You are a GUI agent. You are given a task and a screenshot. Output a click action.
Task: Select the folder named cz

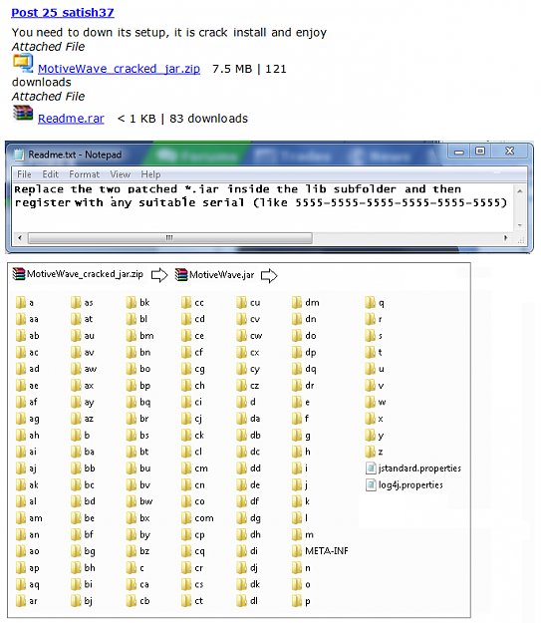click(248, 386)
